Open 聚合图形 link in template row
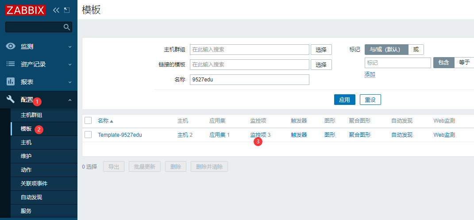The height and width of the screenshot is (220, 474). tap(360, 135)
